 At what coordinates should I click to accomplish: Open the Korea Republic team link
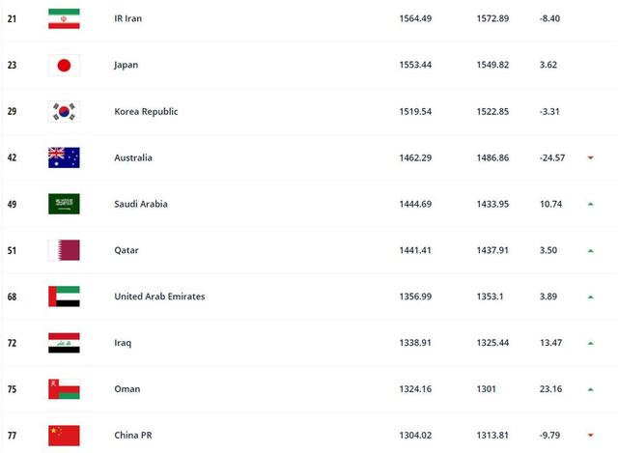pos(146,111)
